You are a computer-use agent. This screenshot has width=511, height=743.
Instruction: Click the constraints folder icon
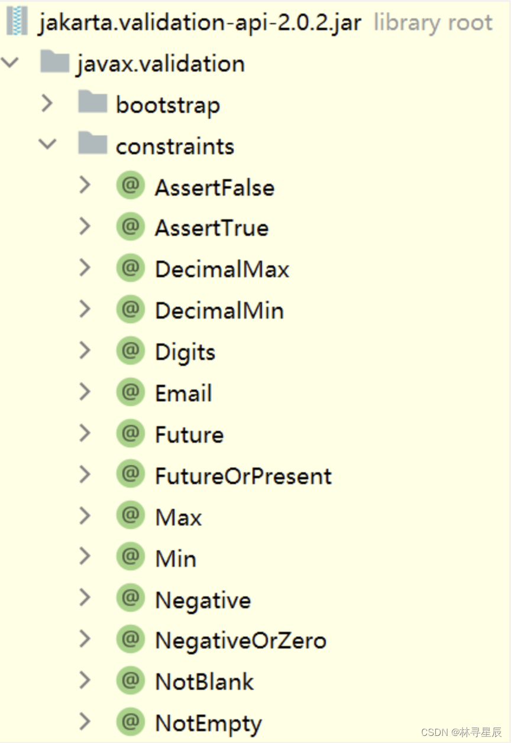point(92,145)
